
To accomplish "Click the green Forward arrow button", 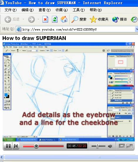I will point(31,19).
